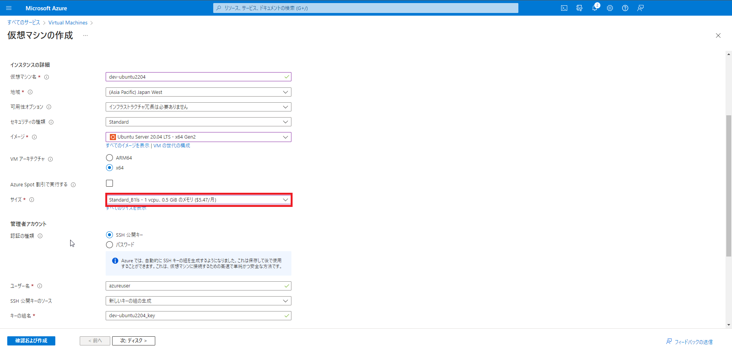732x355 pixels.
Task: Launch Cloud Shell from the top bar
Action: point(564,8)
